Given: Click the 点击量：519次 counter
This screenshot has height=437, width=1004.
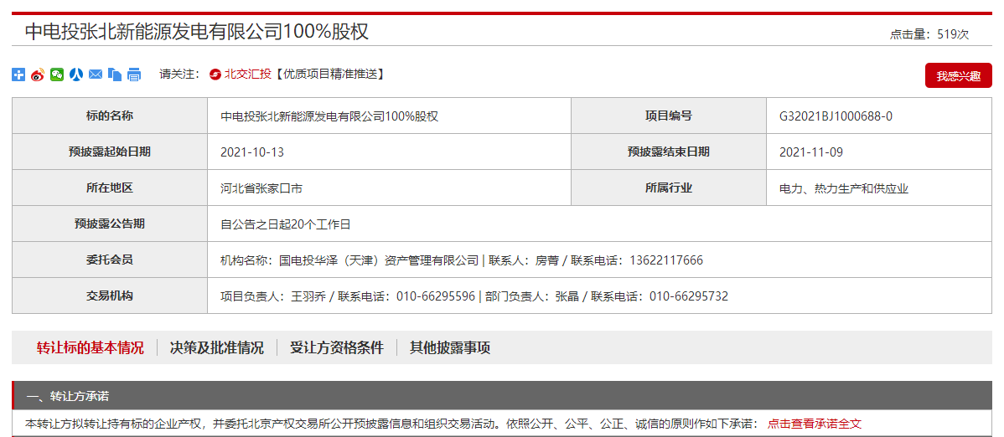Looking at the screenshot, I should [x=929, y=34].
